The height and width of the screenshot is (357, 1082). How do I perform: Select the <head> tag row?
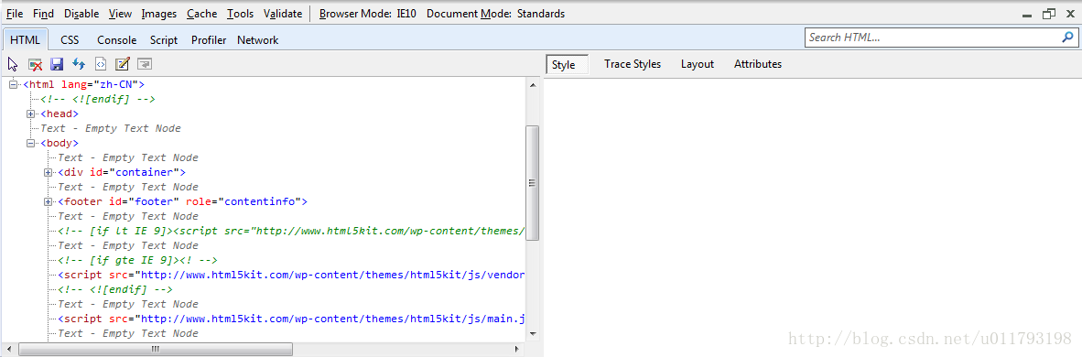(60, 114)
